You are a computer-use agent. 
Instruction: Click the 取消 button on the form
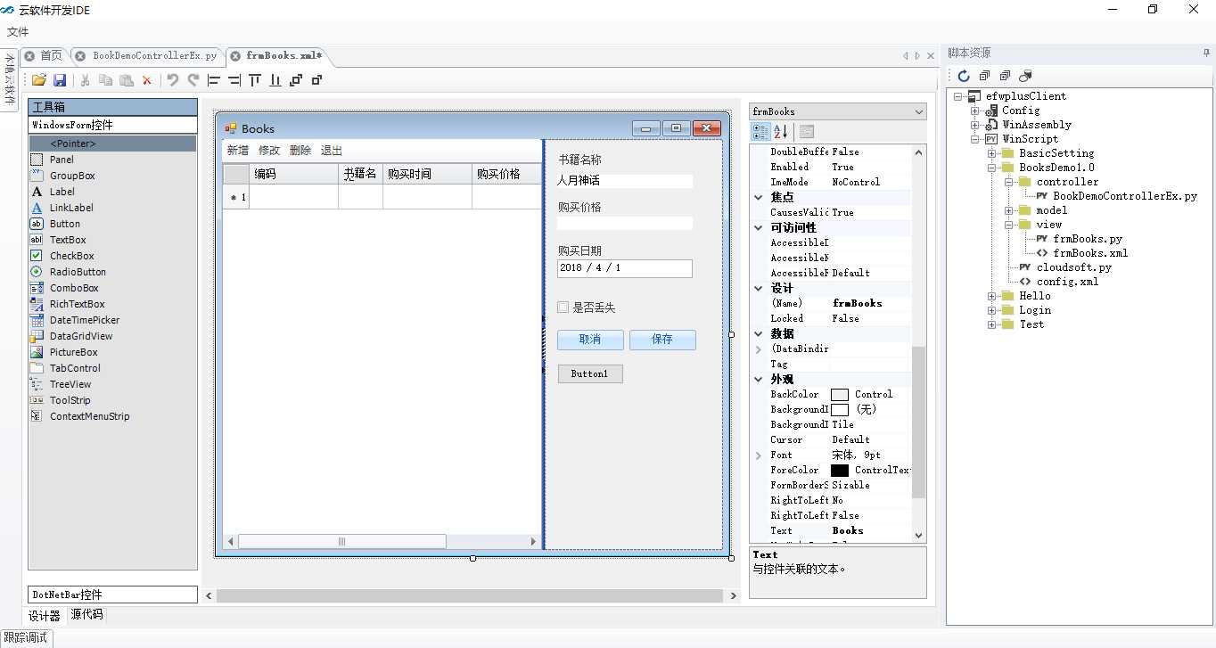(x=590, y=340)
